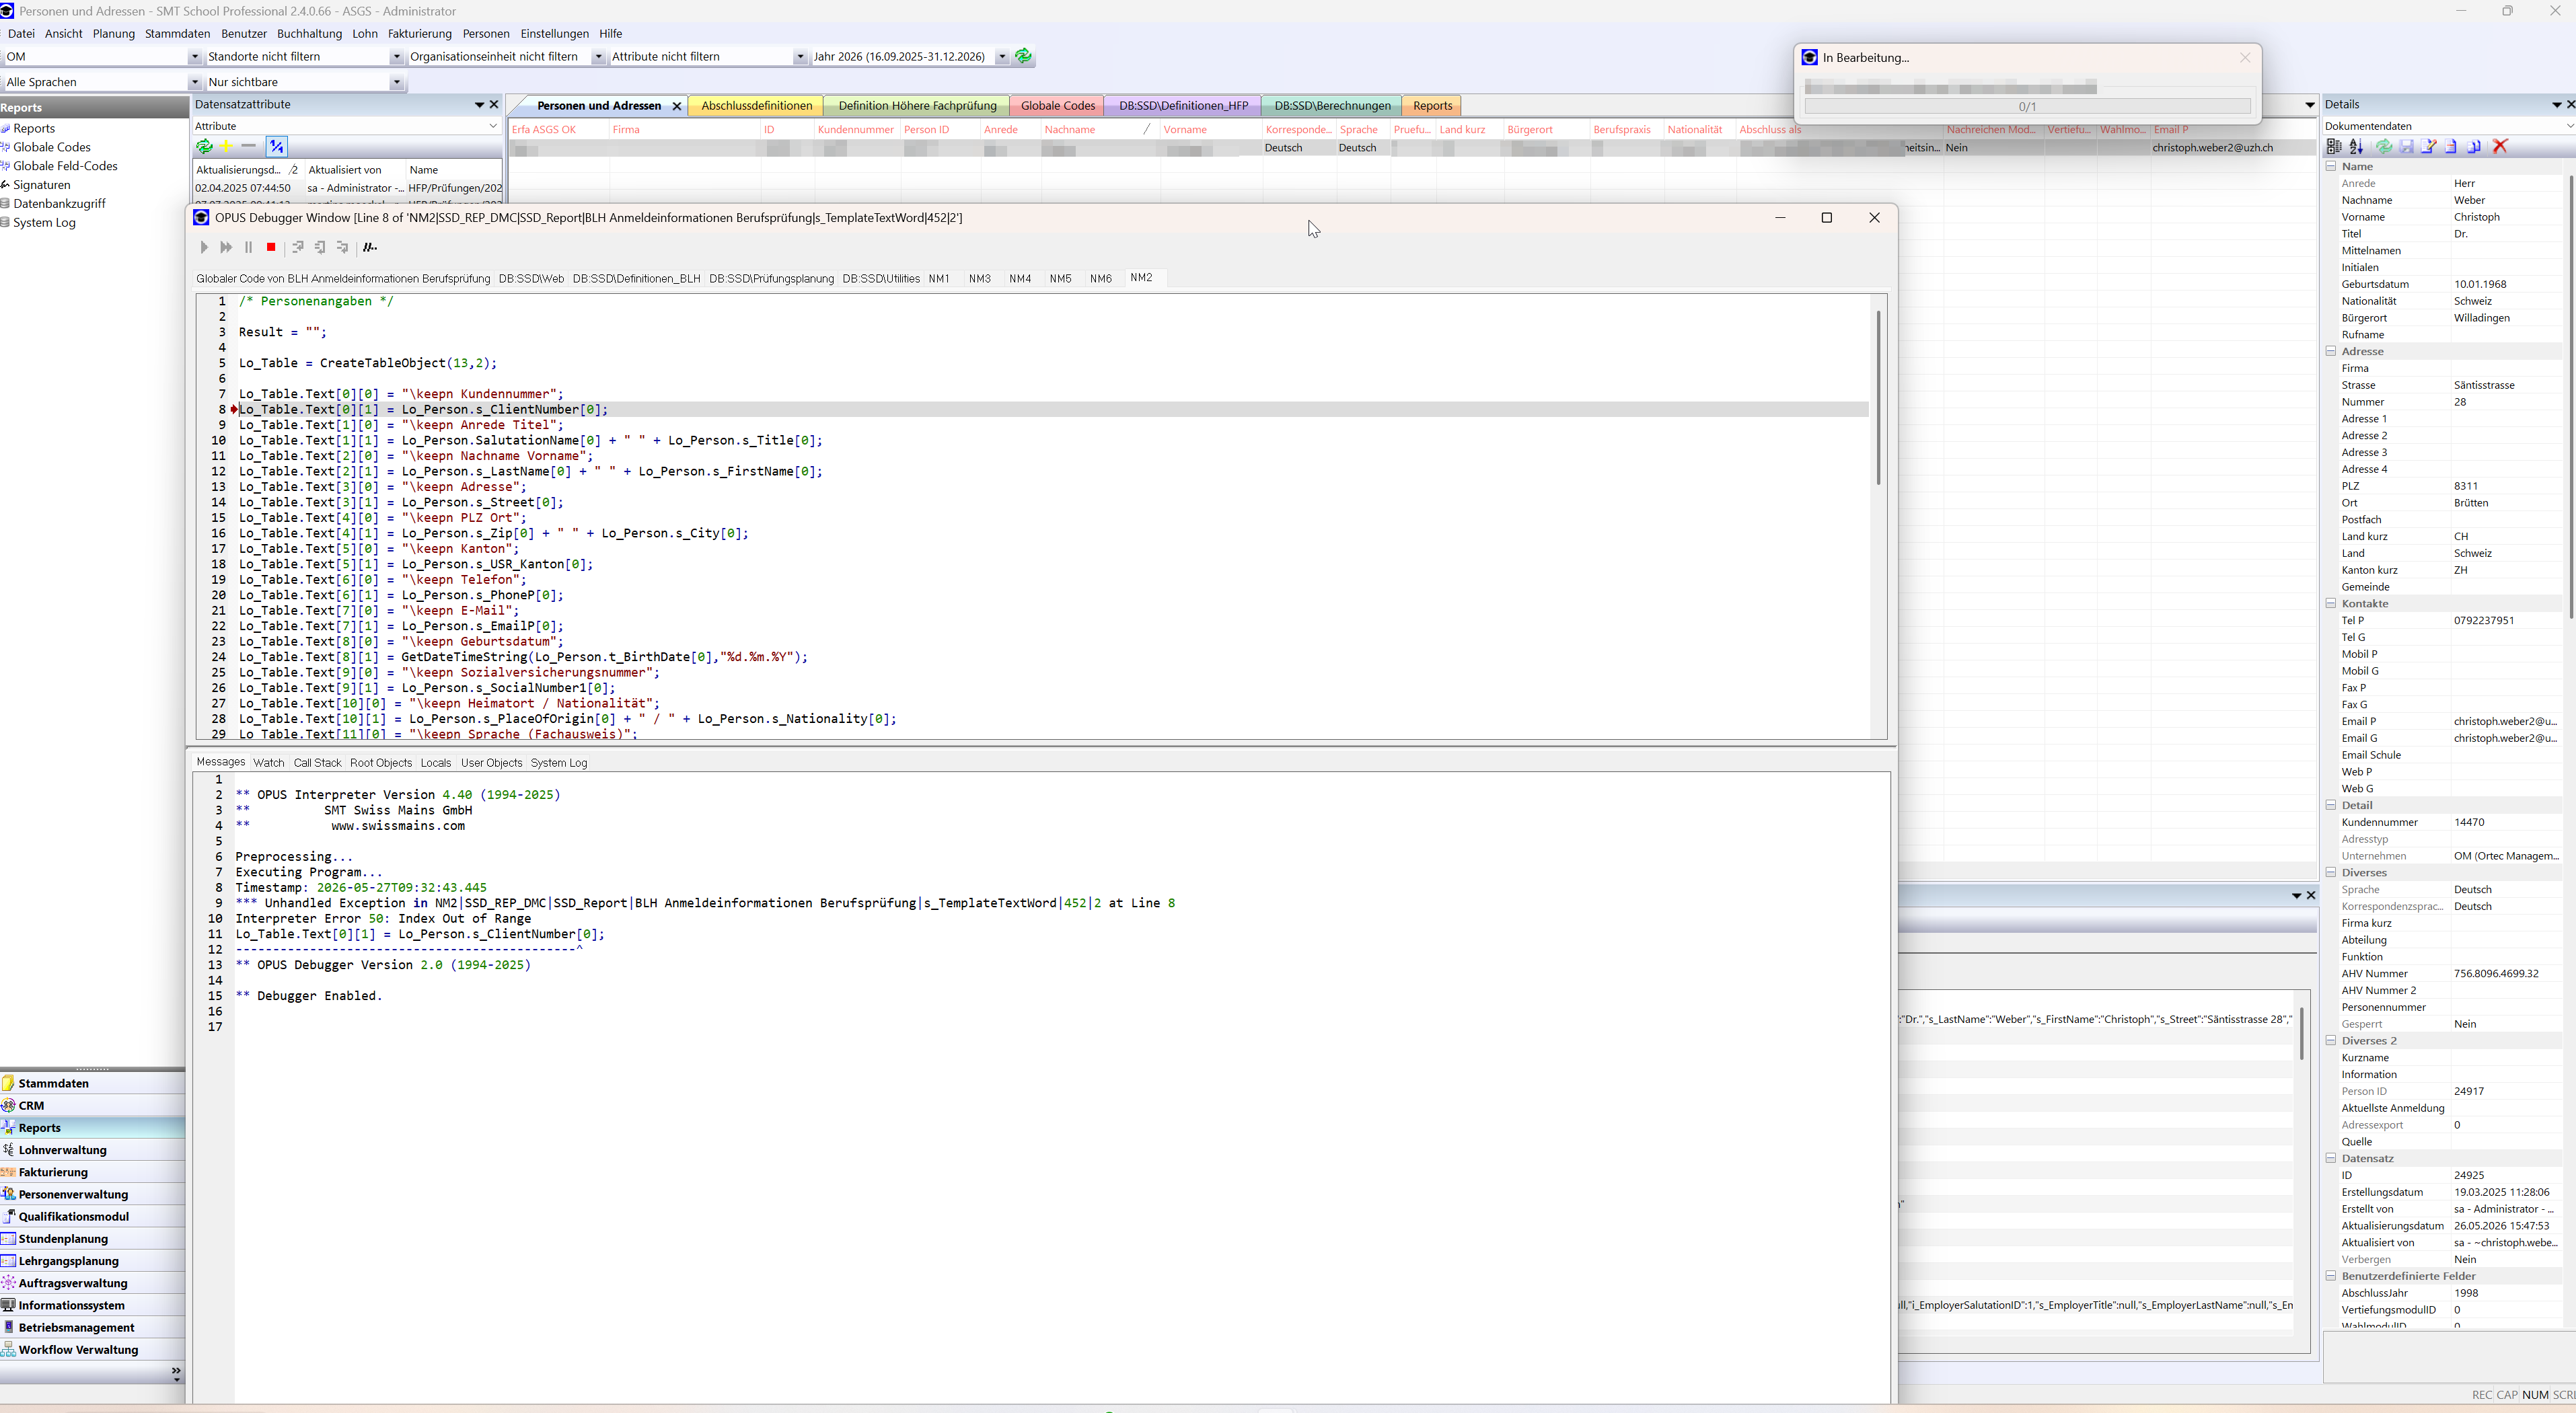
Task: Open the OM company dropdown
Action: pyautogui.click(x=195, y=57)
